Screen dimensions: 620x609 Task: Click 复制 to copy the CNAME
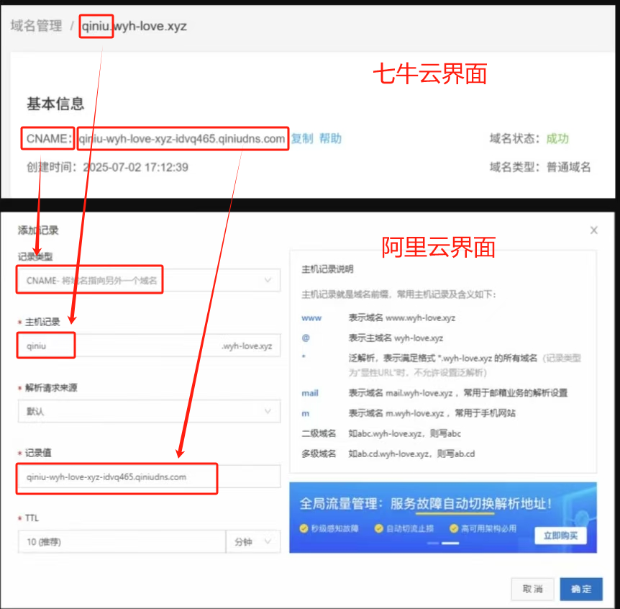302,138
